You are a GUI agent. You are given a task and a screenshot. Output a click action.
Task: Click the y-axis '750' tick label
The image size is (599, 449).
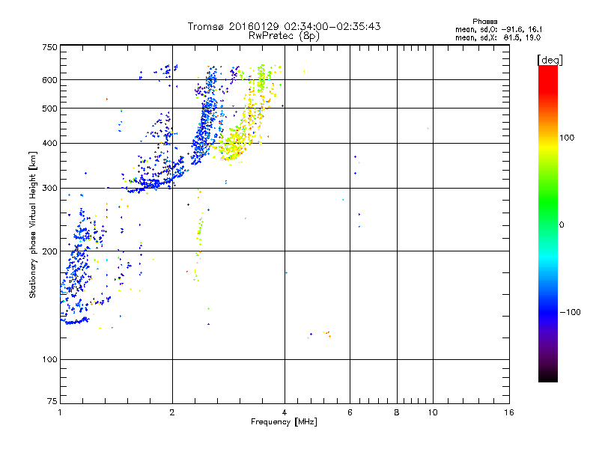point(49,47)
